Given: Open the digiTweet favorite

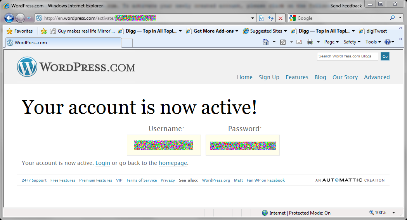Looking at the screenshot, I should point(373,31).
